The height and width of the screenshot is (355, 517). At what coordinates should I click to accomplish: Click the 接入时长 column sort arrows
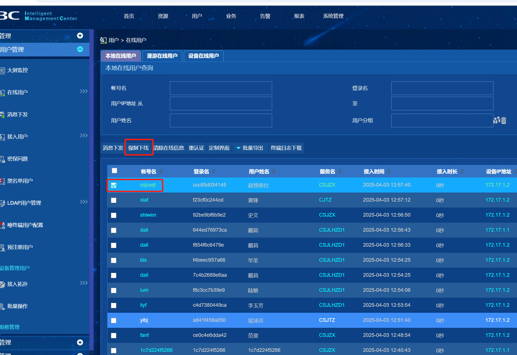462,171
